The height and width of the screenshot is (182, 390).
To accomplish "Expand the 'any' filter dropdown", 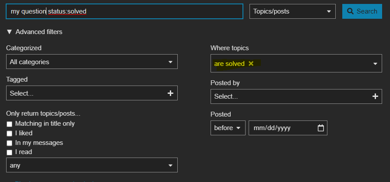I will click(x=92, y=165).
